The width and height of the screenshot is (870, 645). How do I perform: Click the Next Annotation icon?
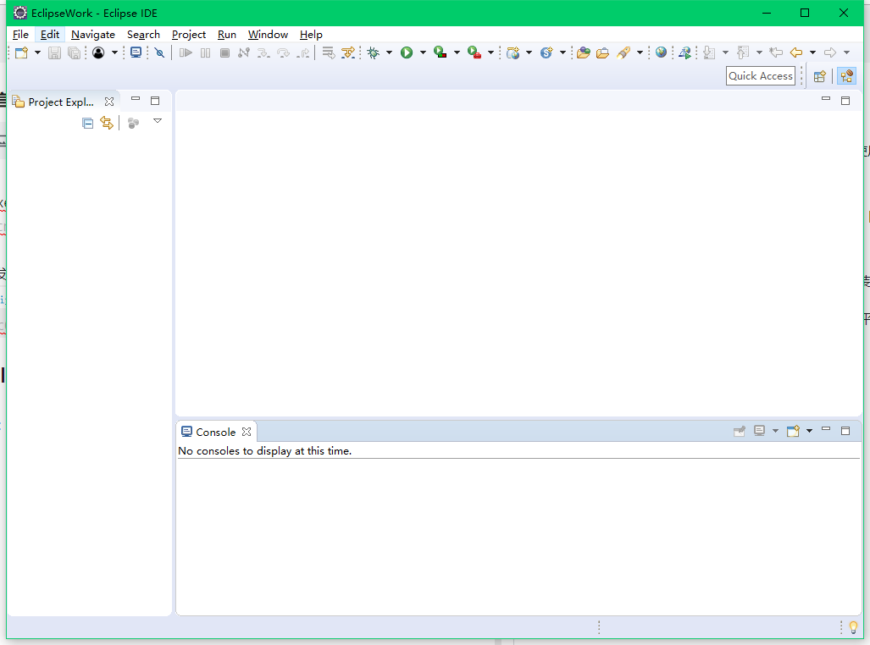tap(709, 52)
